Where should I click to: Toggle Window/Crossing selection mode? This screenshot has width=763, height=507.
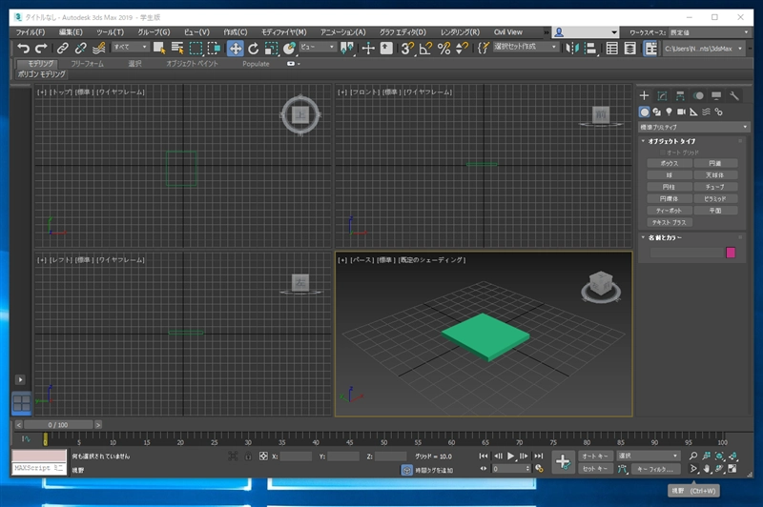click(x=214, y=48)
